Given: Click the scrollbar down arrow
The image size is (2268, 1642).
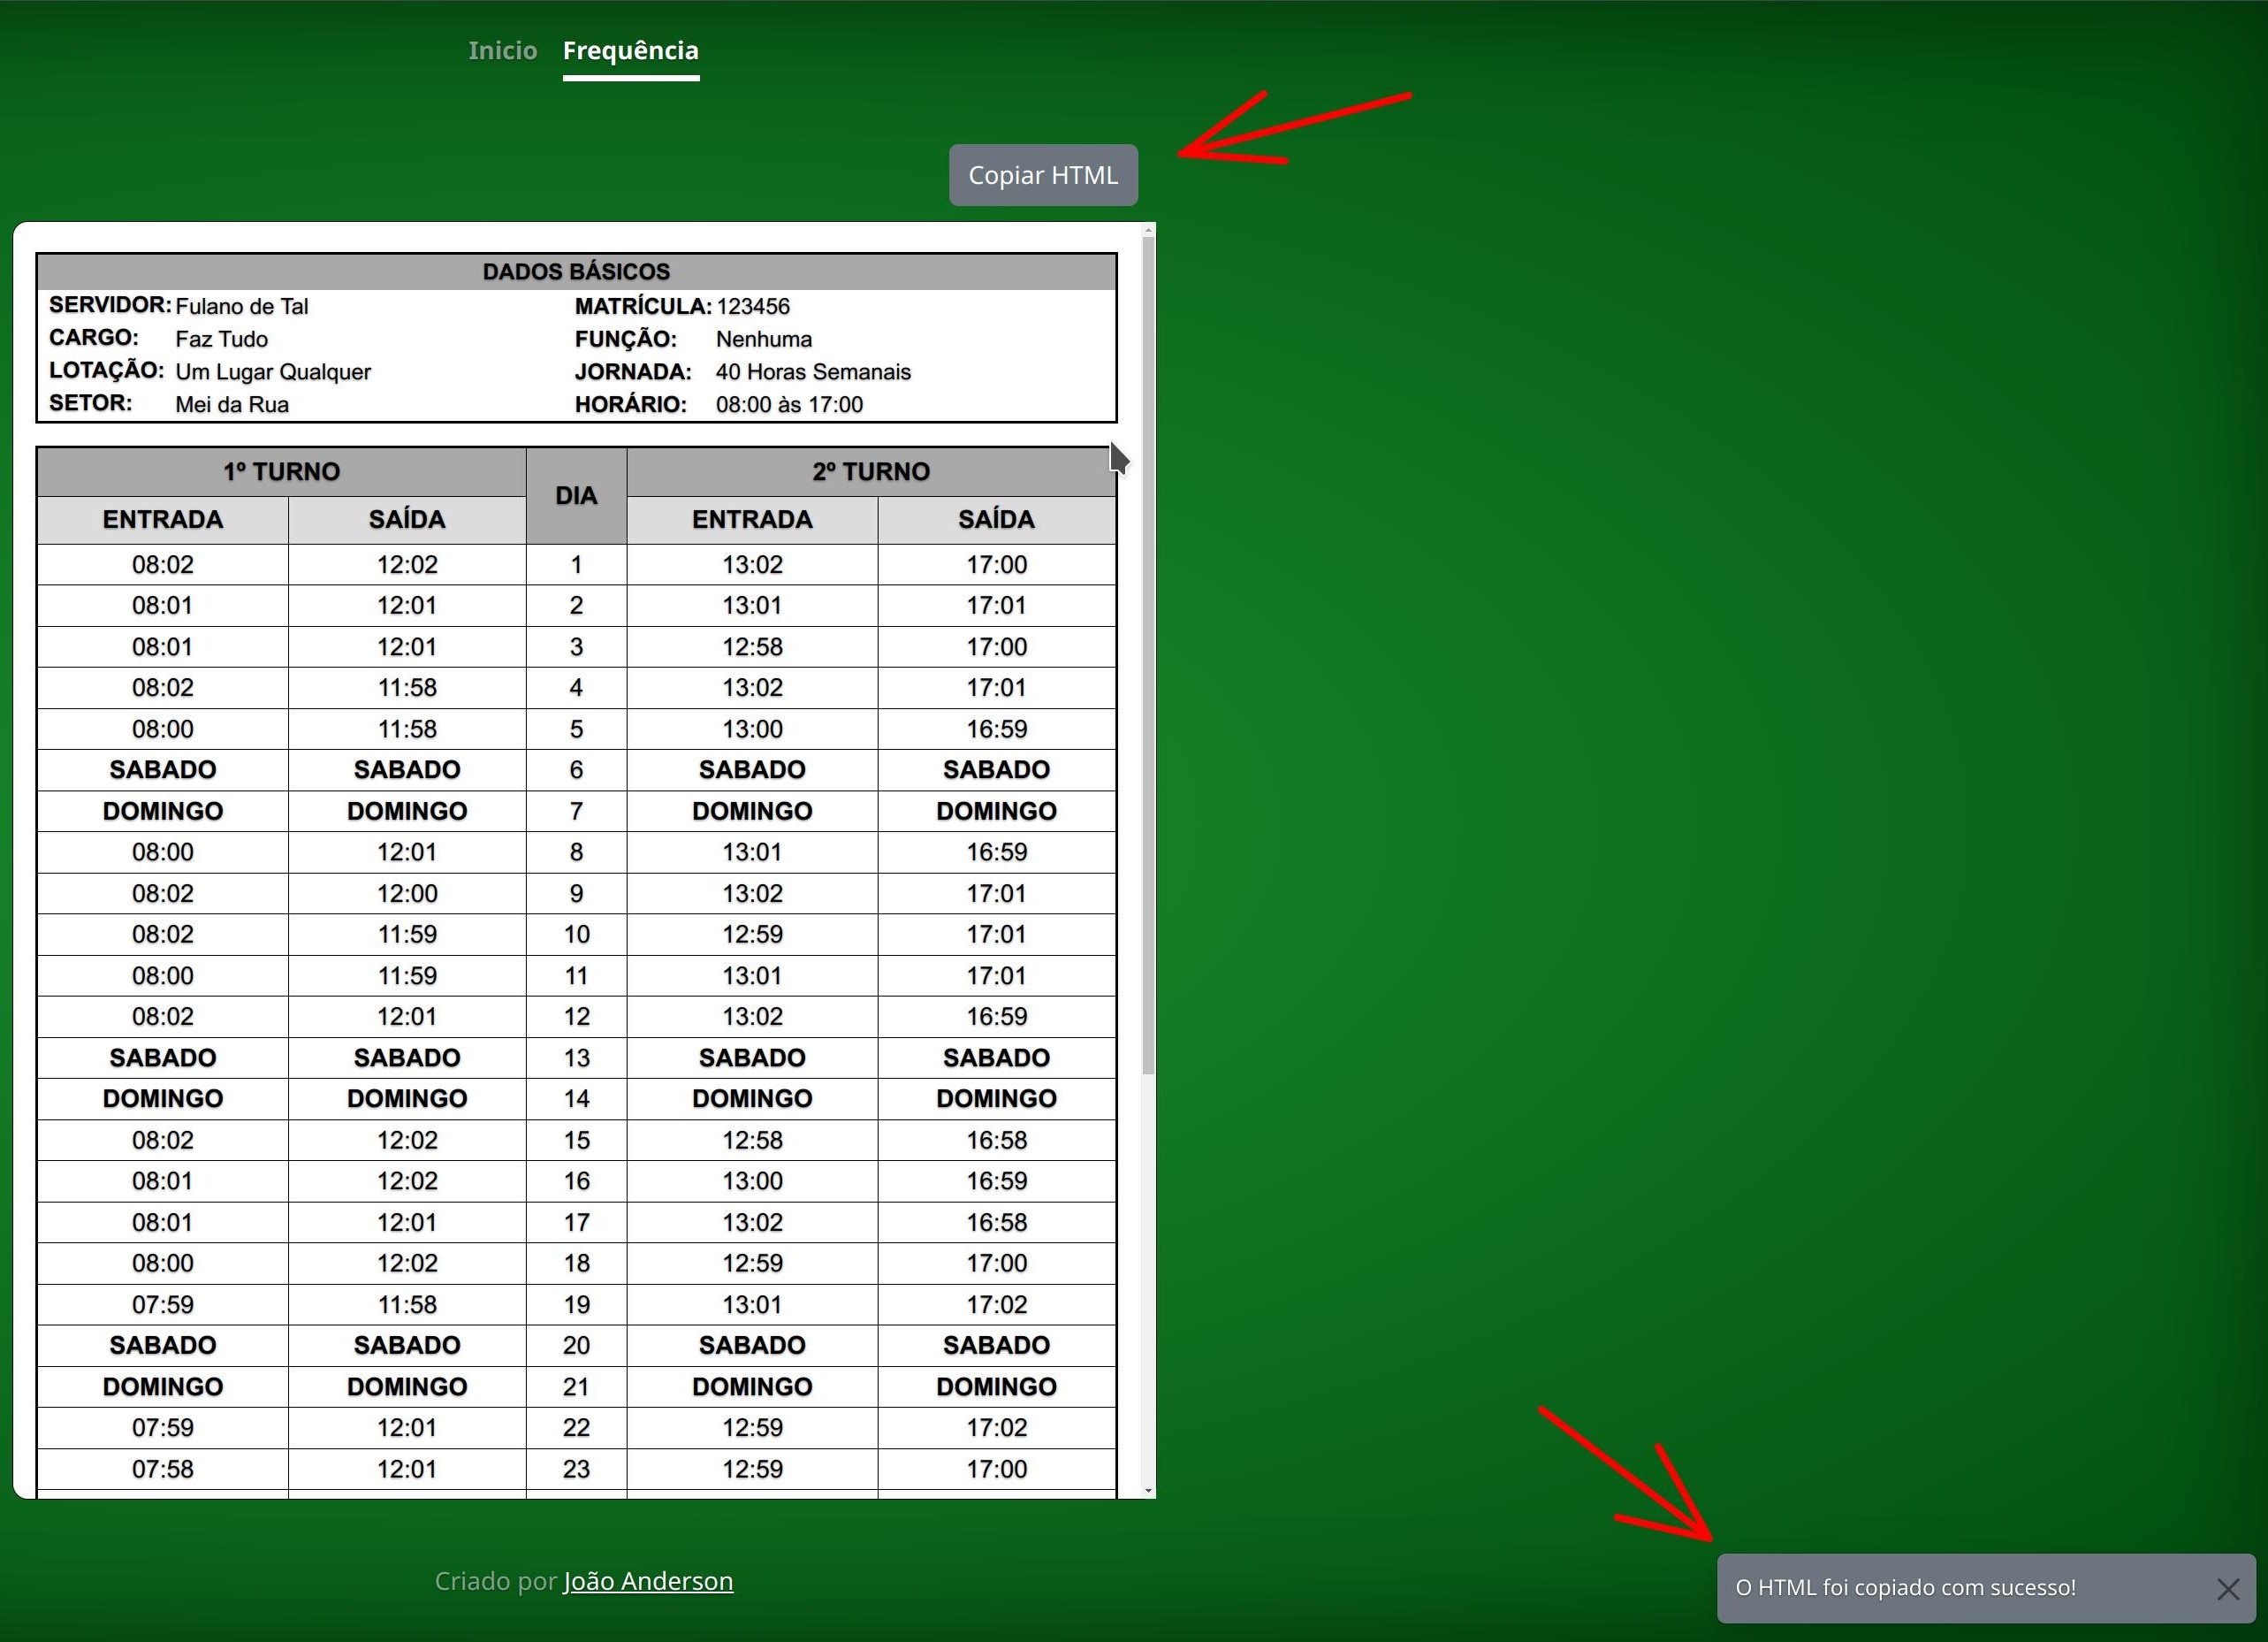Looking at the screenshot, I should click(x=1148, y=1491).
